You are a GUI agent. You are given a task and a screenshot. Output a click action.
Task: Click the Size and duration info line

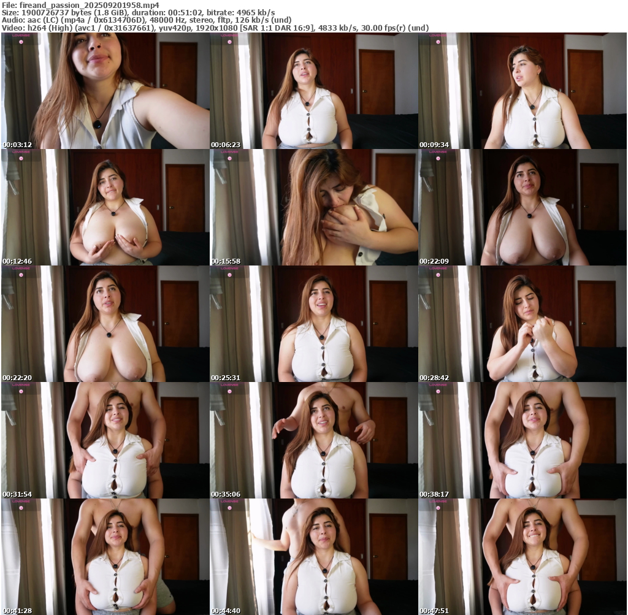tap(138, 12)
